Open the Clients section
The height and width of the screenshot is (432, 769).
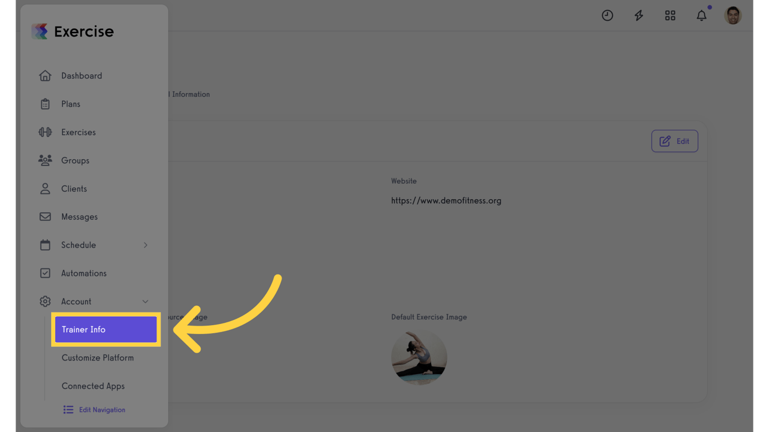74,188
